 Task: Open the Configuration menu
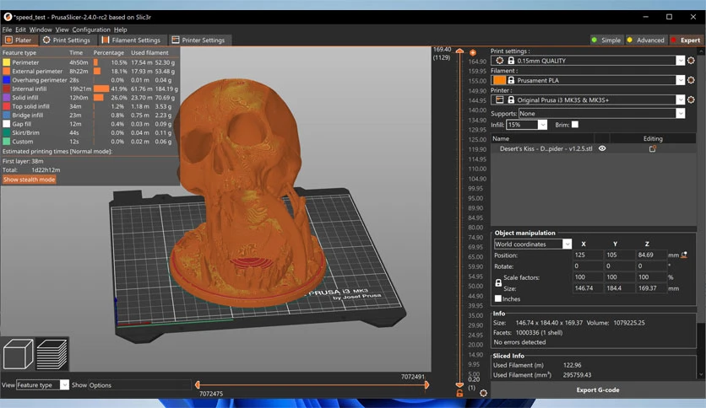(x=91, y=30)
